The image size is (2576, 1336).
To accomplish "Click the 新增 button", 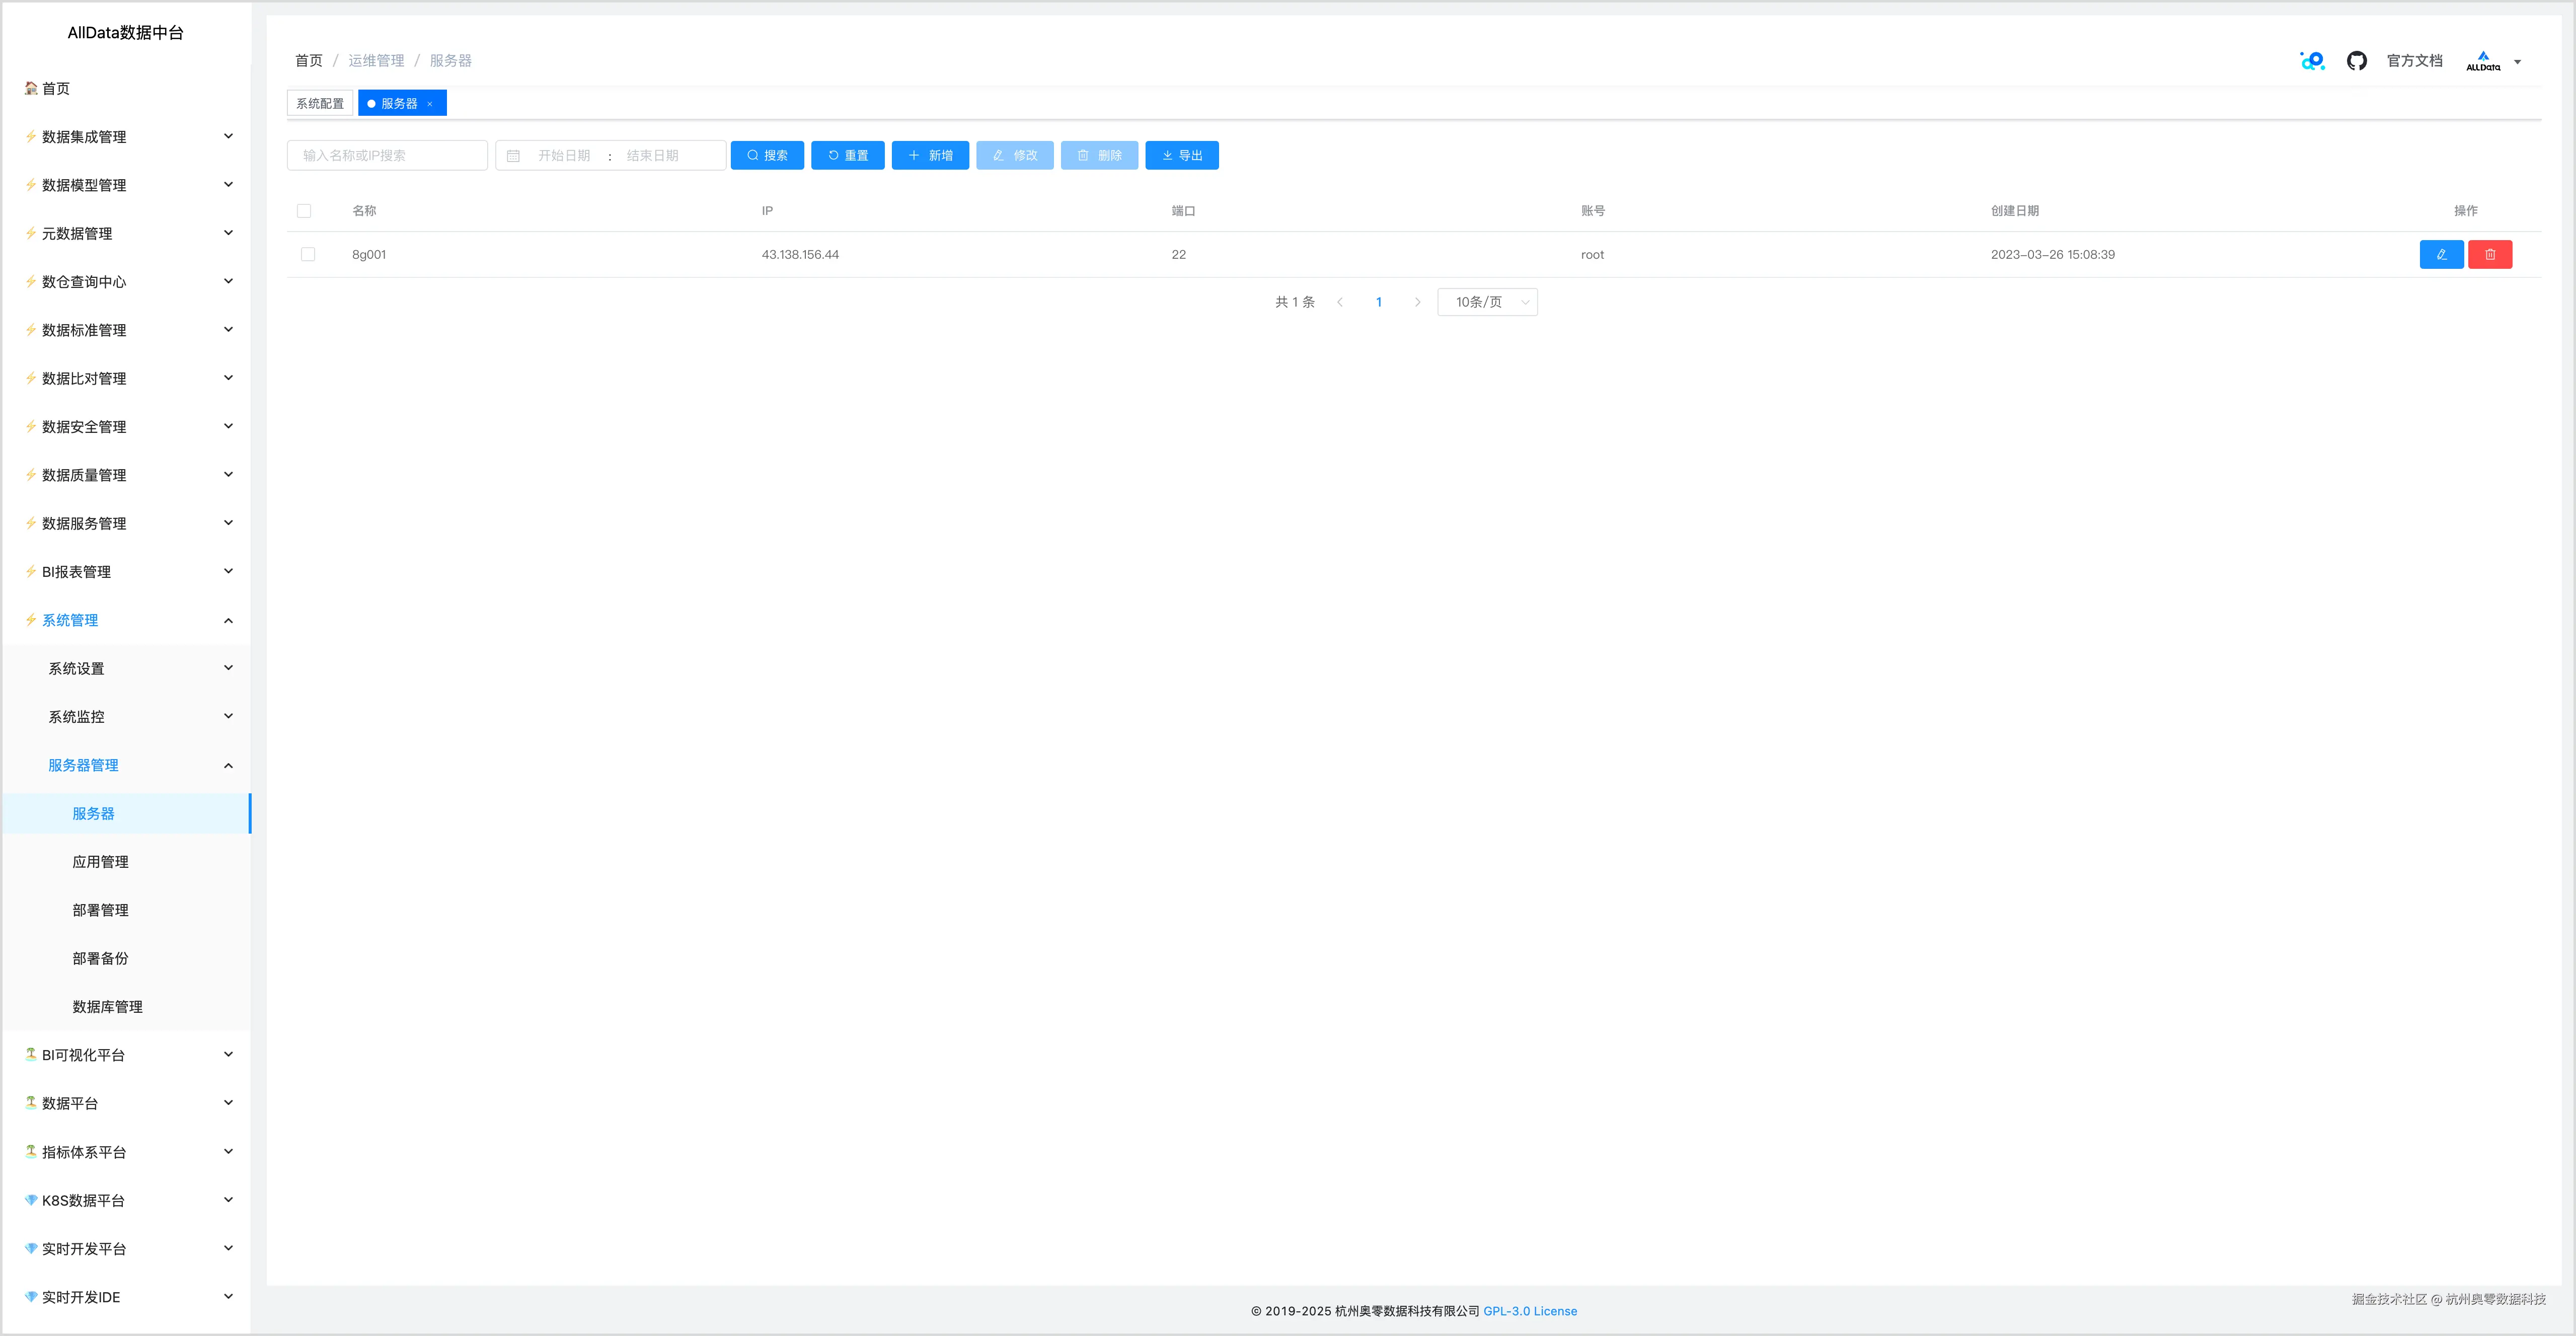I will pos(929,156).
